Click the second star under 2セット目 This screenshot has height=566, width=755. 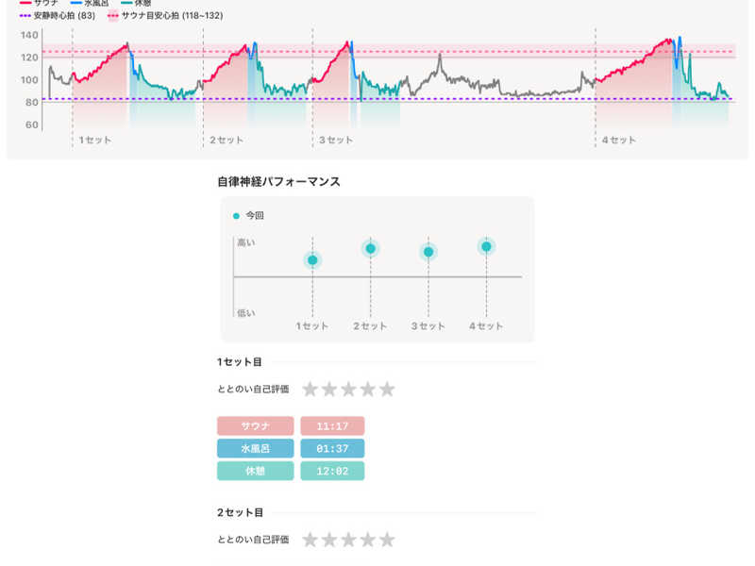(x=329, y=540)
